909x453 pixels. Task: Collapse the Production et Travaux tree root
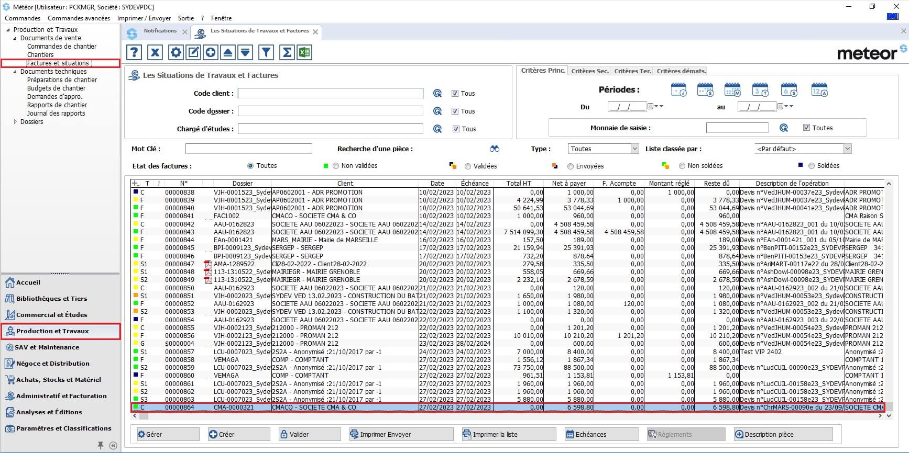[x=8, y=30]
